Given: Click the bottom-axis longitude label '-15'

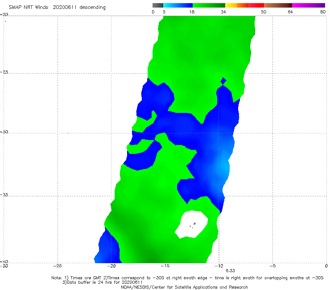Looking at the screenshot, I should click(x=165, y=266).
